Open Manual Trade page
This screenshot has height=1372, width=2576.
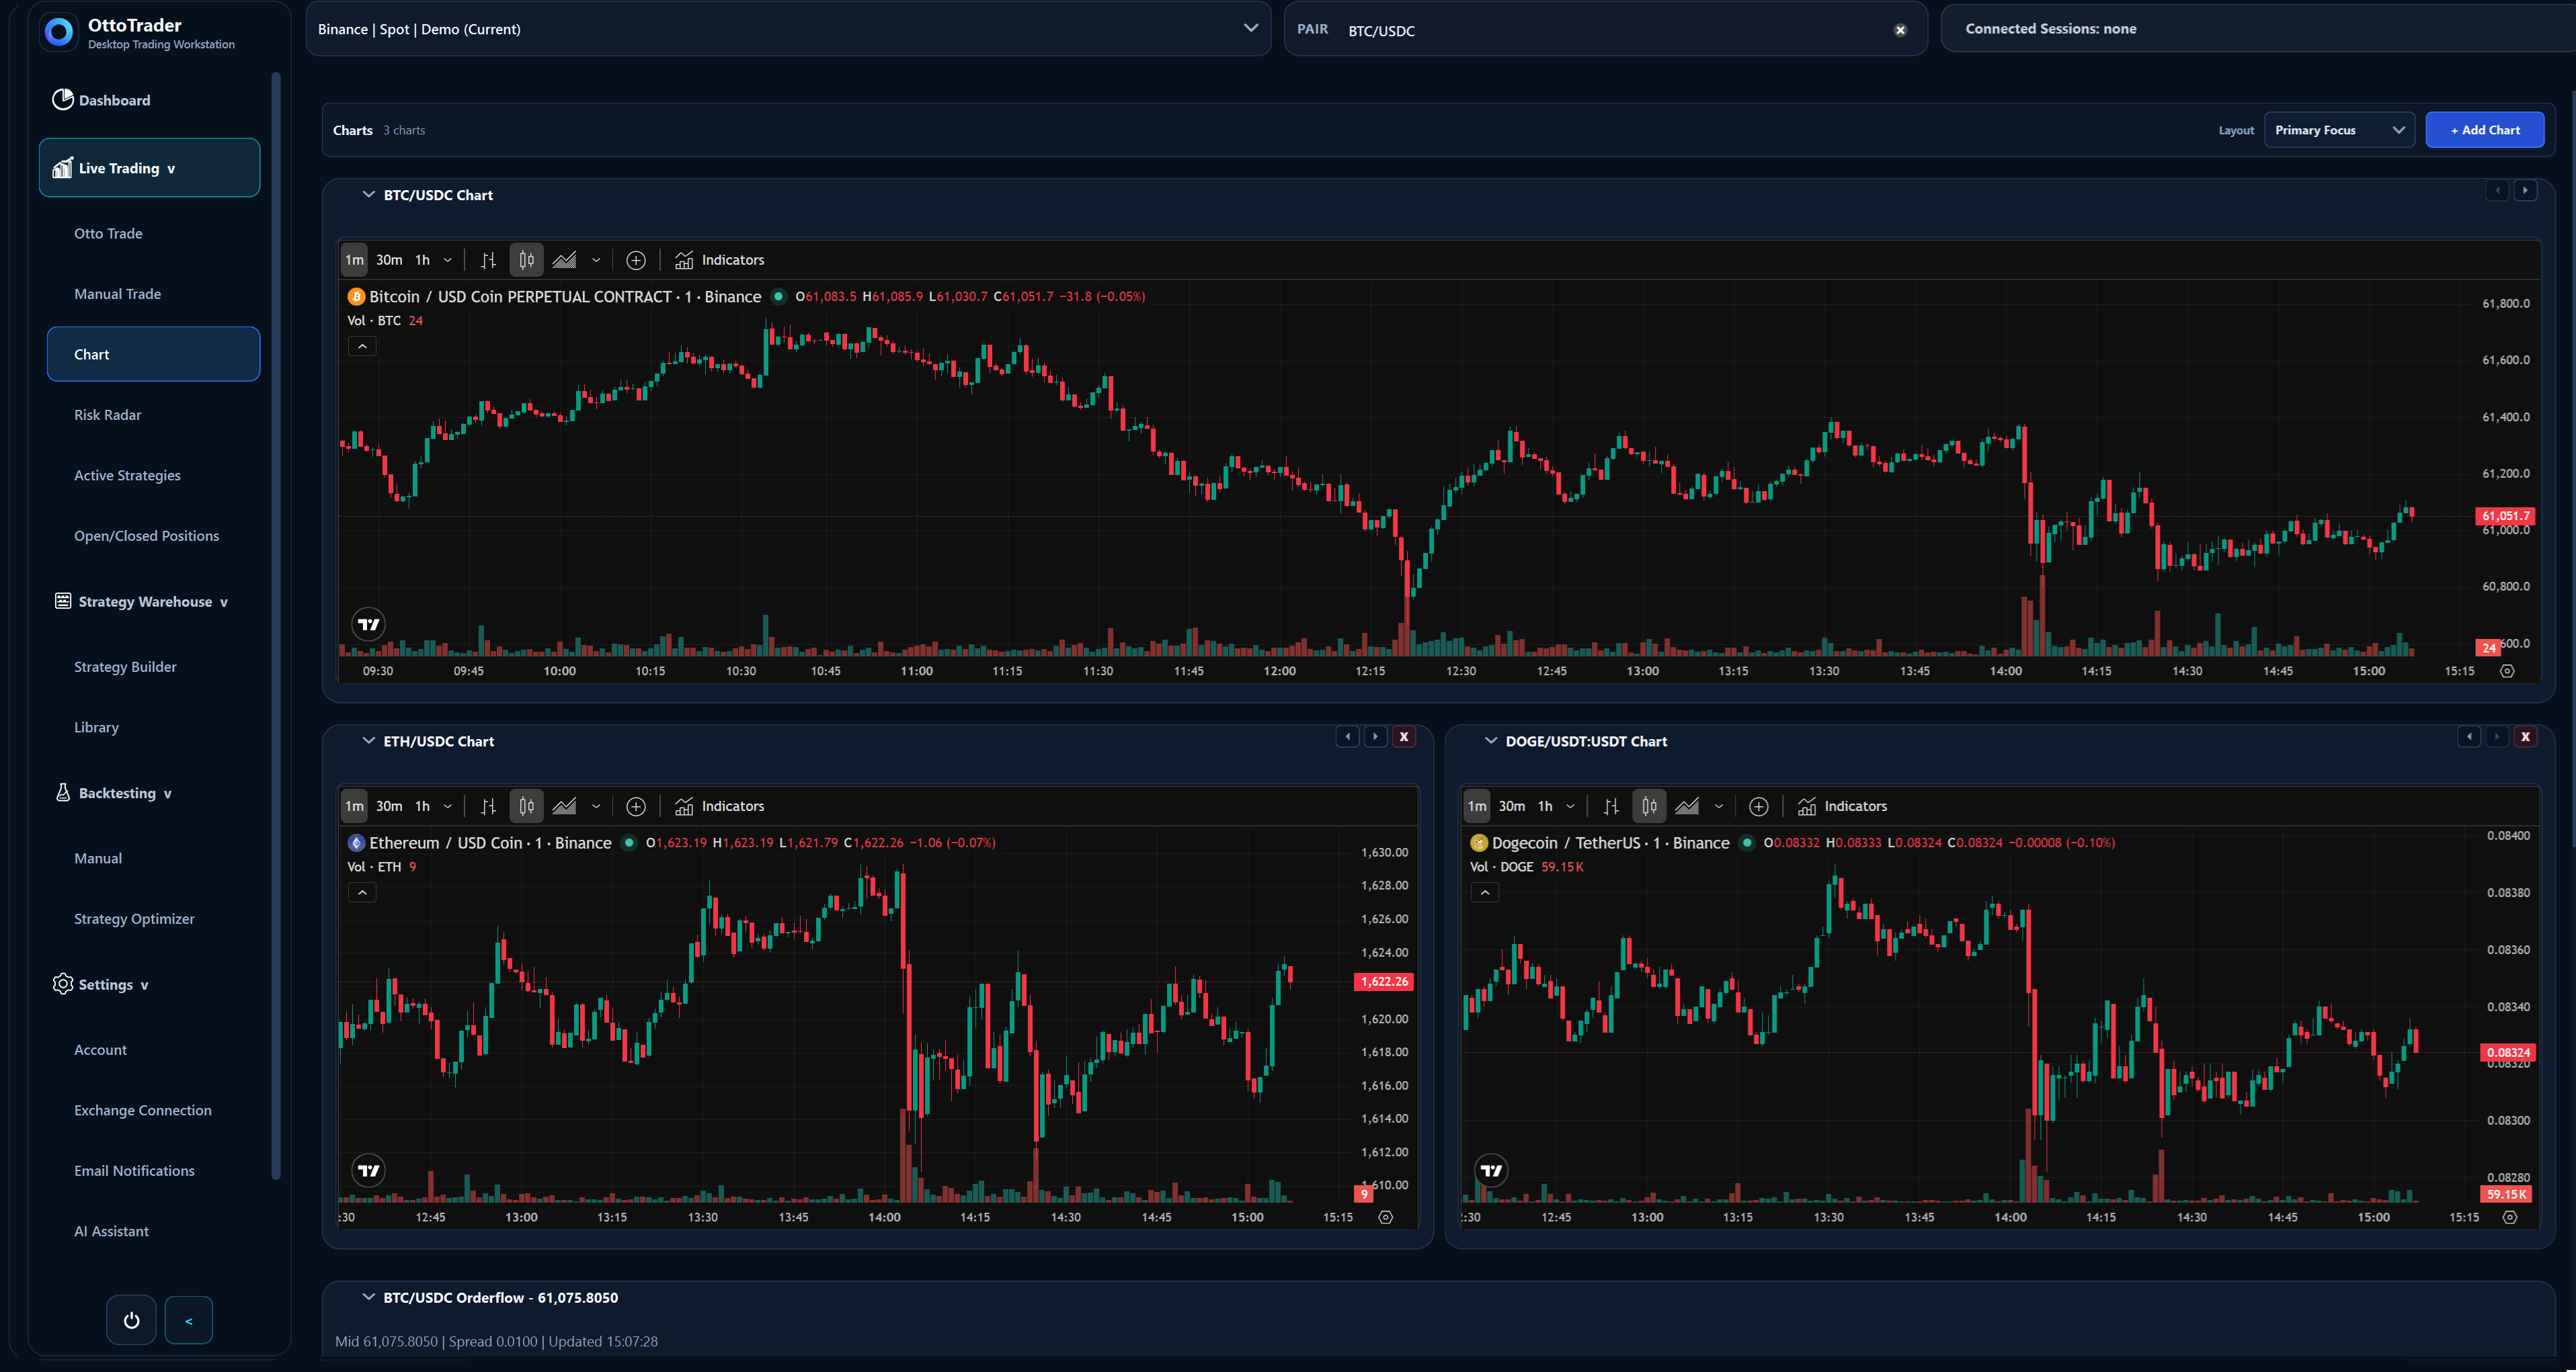117,294
